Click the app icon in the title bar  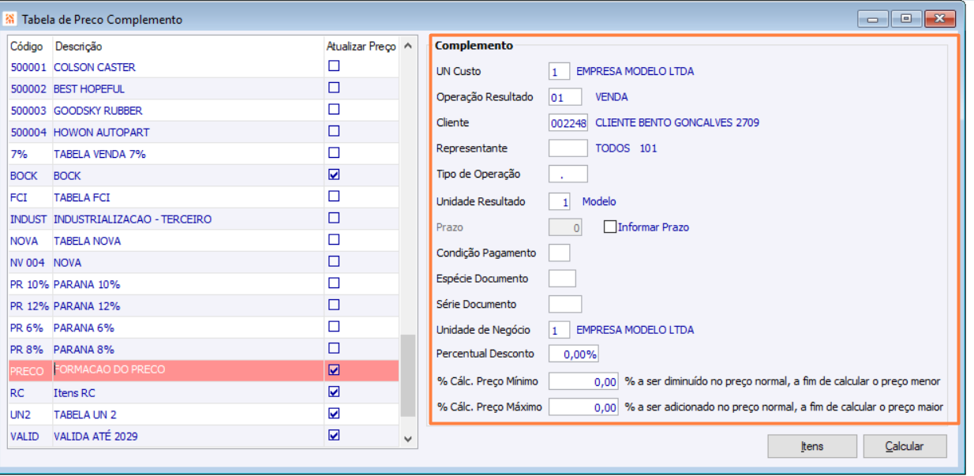tap(10, 19)
